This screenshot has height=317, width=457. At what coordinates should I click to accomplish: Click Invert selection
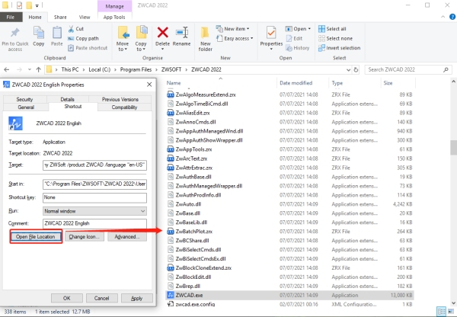point(340,48)
